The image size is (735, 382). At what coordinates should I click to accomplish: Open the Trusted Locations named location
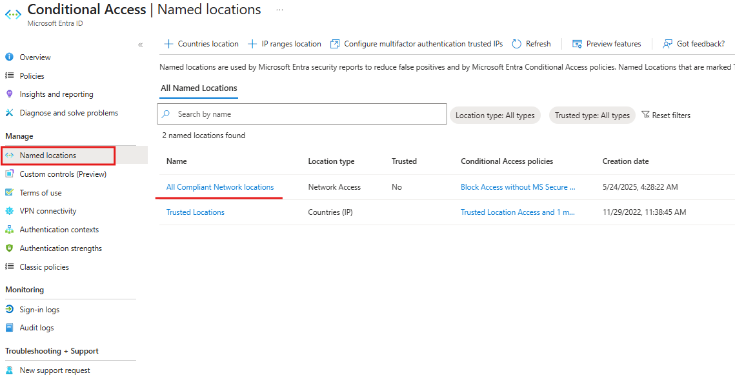click(195, 212)
